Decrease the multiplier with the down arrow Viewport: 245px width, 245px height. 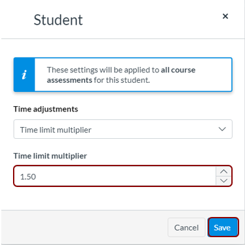tap(223, 180)
